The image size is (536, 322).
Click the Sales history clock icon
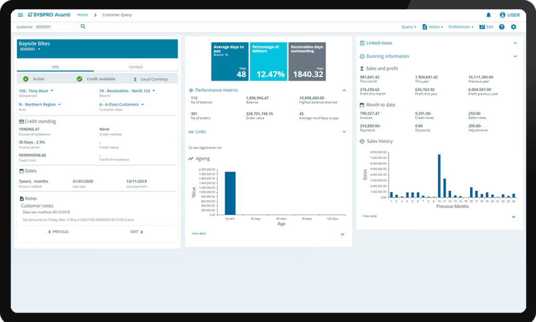361,141
